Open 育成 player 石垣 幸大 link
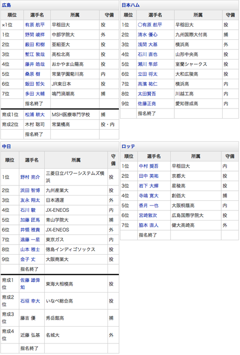240x355 pixels. coord(30,301)
